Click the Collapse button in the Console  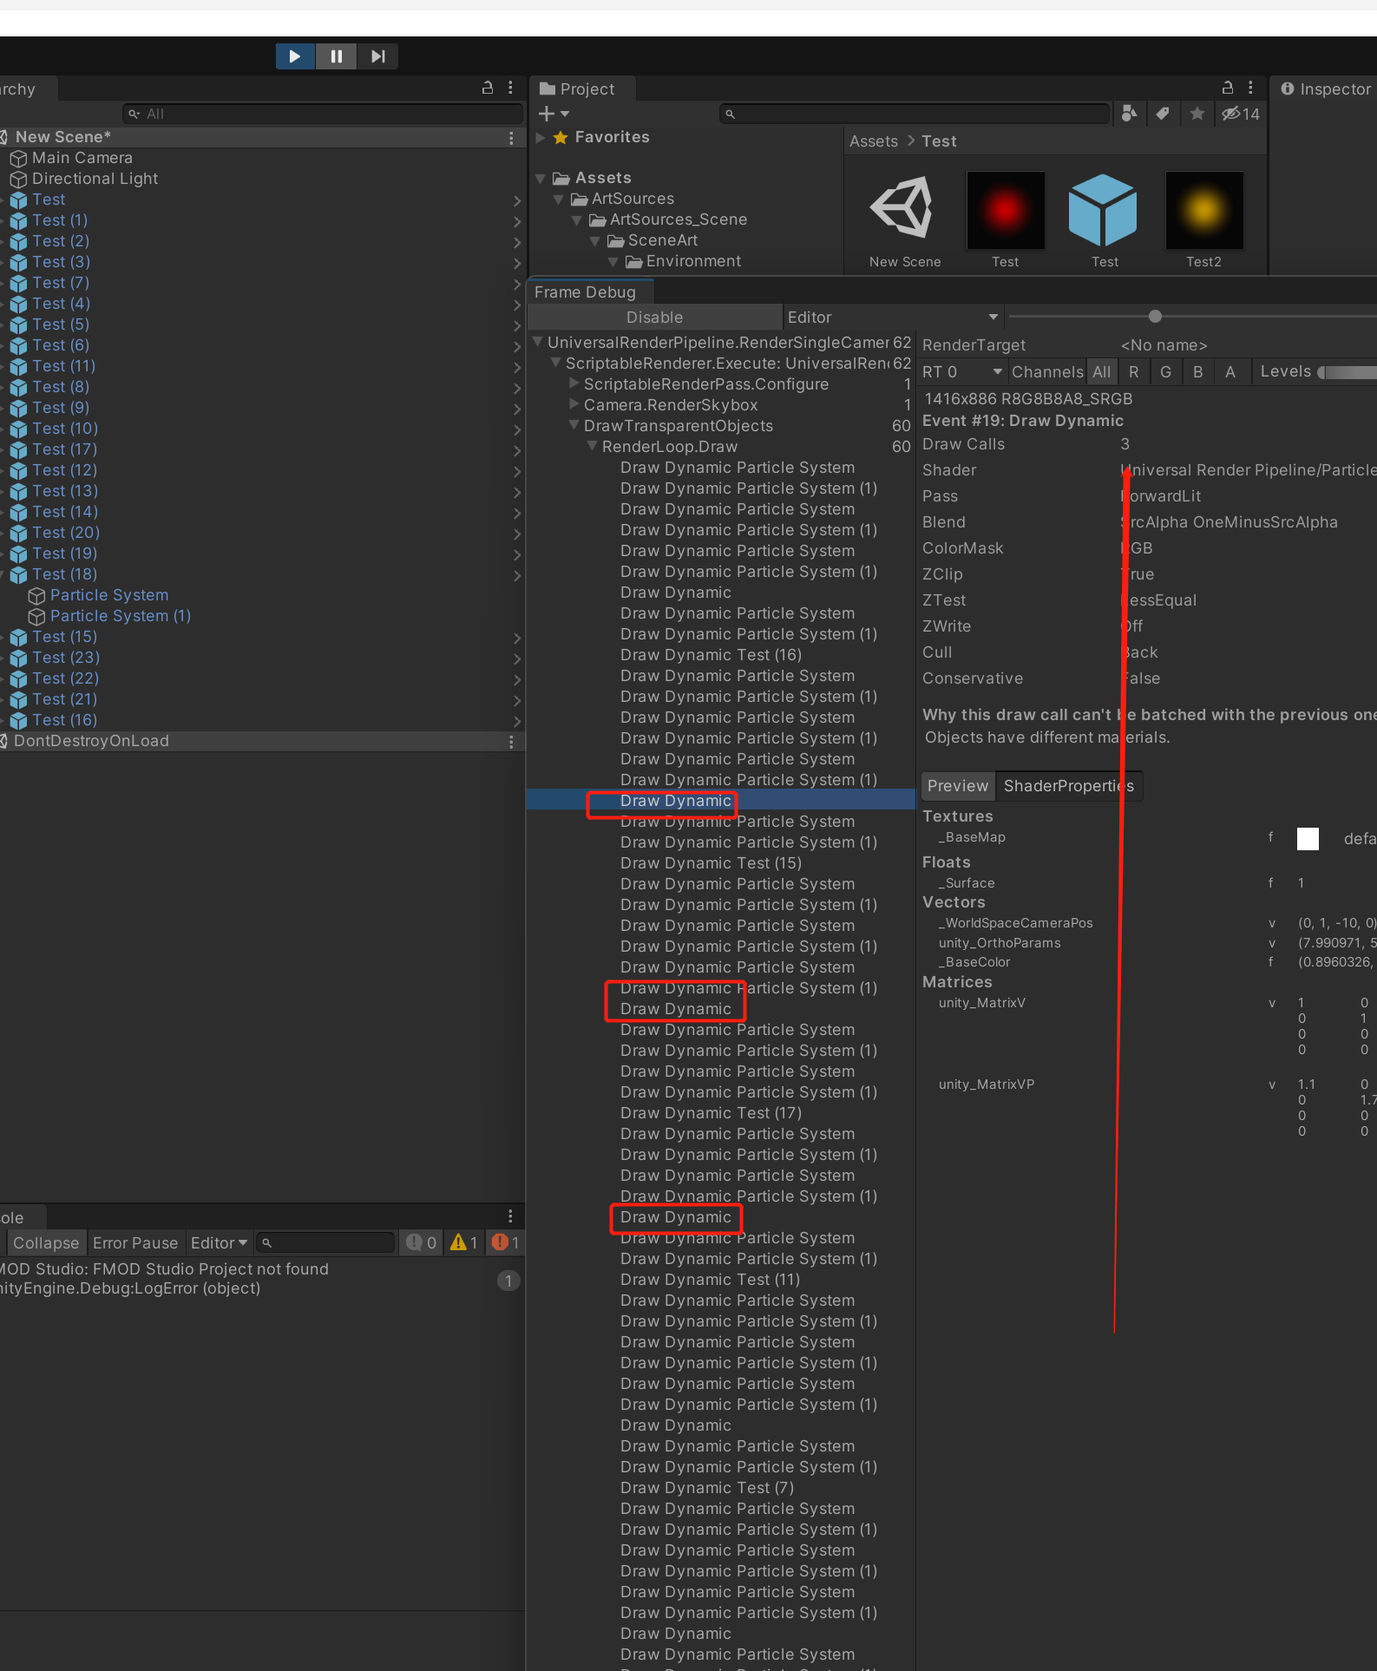46,1243
